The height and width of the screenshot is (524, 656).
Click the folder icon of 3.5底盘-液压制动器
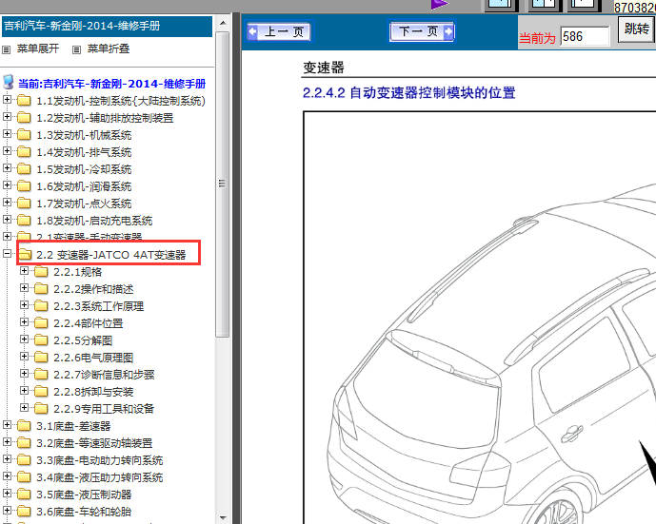pos(24,495)
